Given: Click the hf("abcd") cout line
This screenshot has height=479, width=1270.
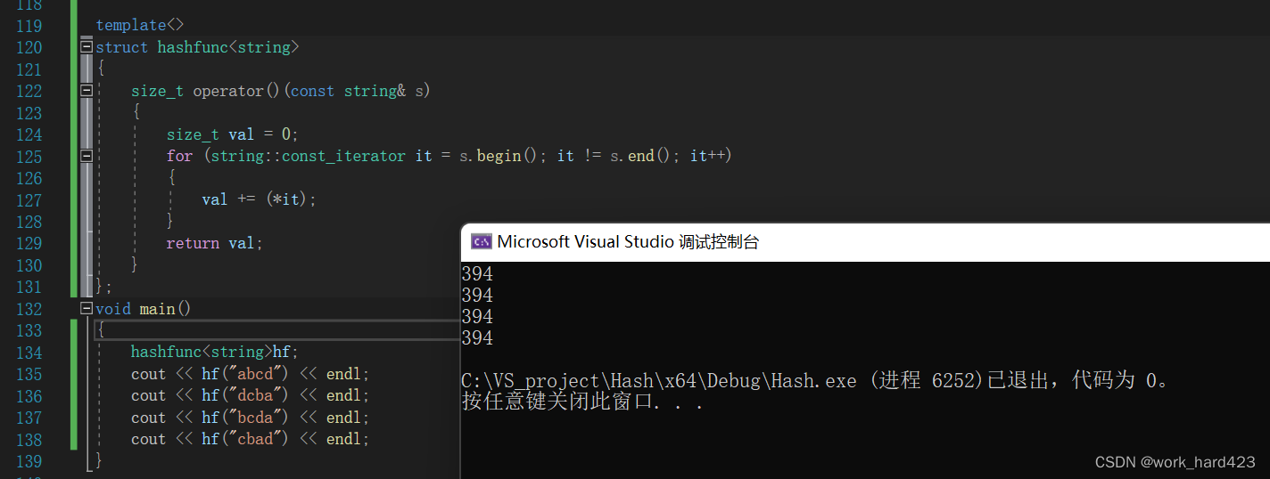Looking at the screenshot, I should [x=250, y=374].
